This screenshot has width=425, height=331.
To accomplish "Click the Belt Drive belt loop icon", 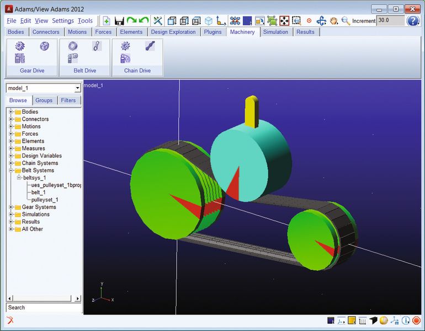I will tap(97, 46).
